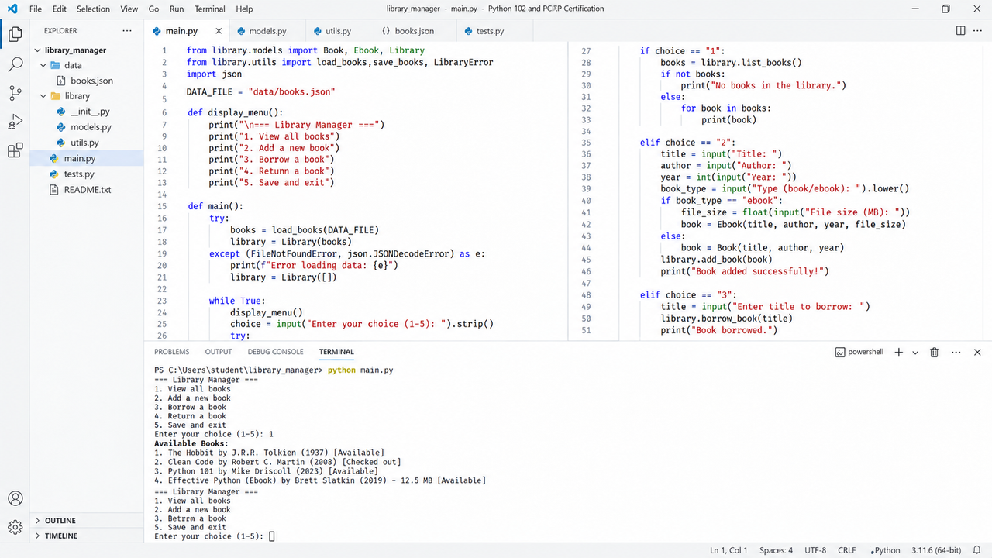Open terminal panel more actions ellipsis
The image size is (992, 558).
pos(956,352)
